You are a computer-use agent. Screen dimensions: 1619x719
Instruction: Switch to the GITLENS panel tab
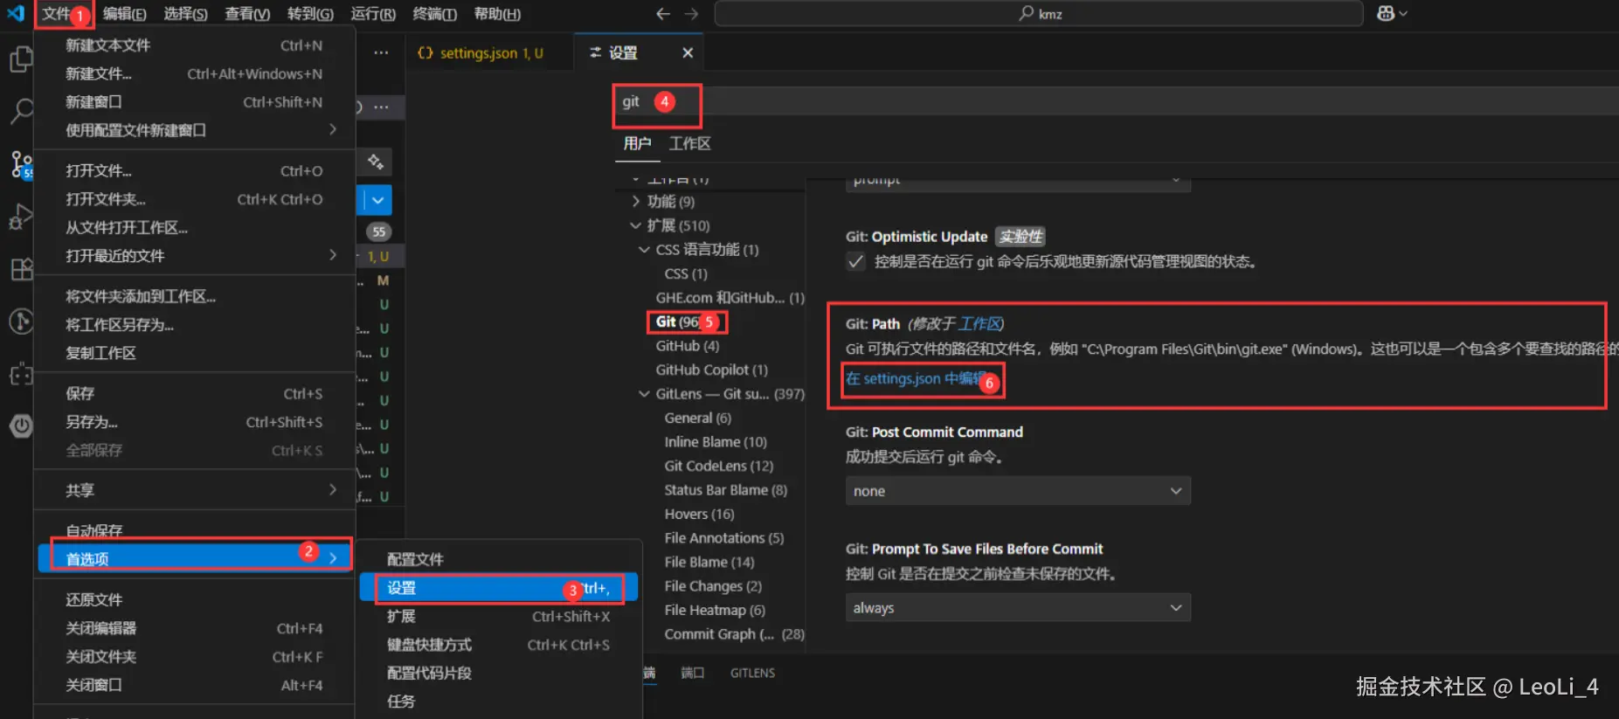click(752, 673)
